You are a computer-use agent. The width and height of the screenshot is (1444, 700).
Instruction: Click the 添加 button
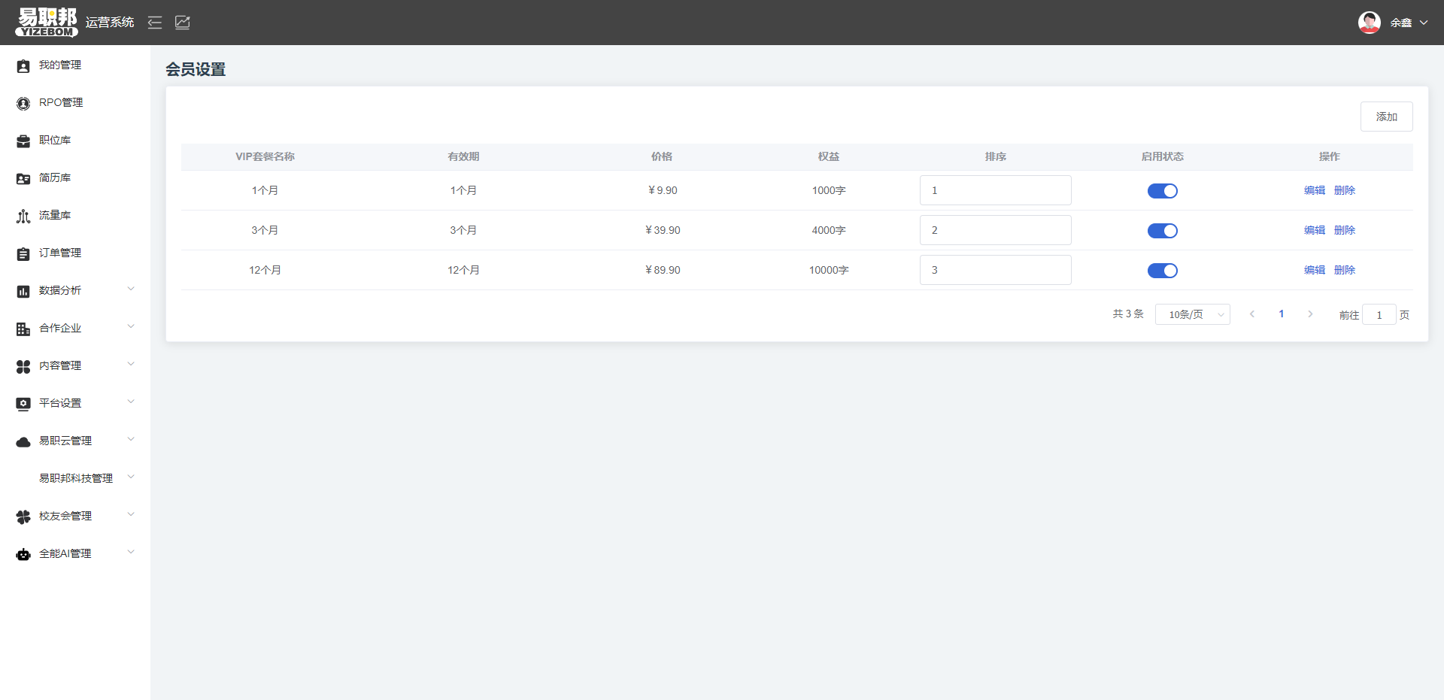coord(1386,117)
